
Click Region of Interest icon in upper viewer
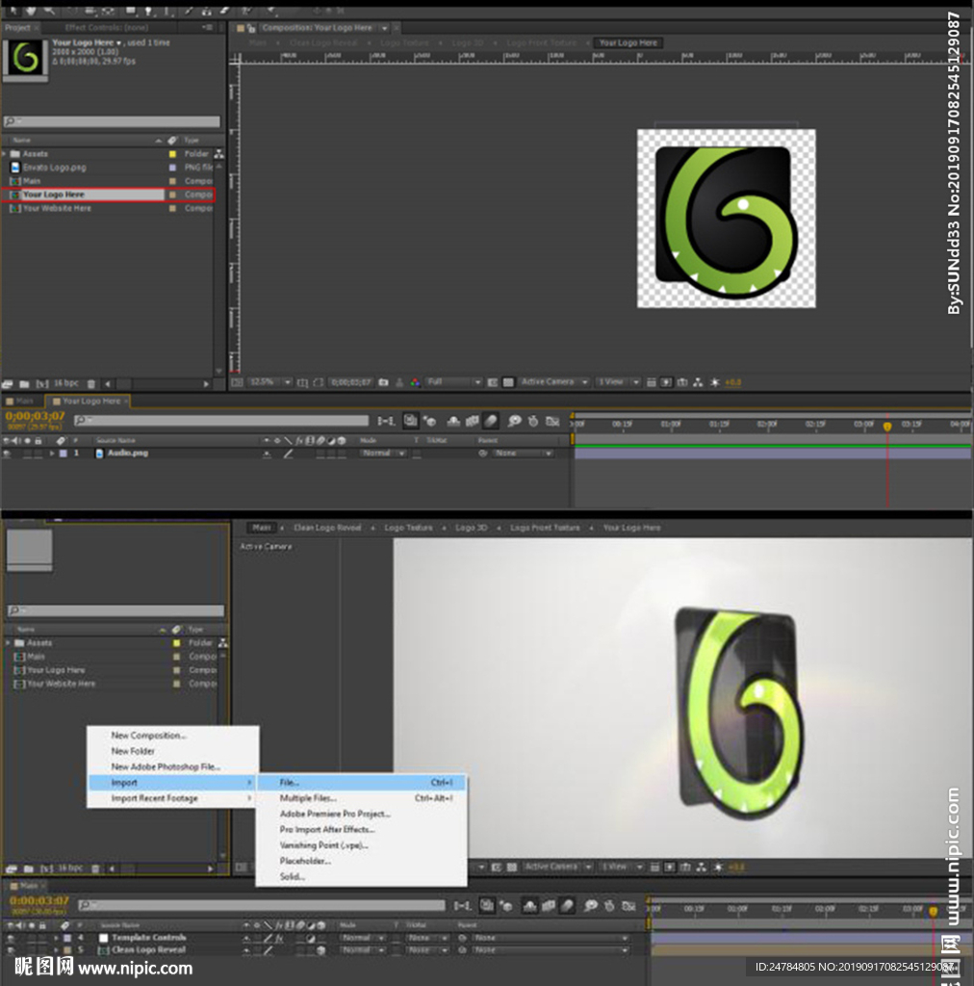coord(493,382)
